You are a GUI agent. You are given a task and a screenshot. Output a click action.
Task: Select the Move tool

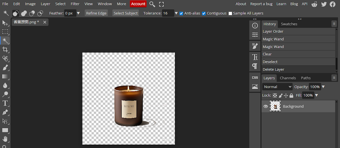[x=5, y=23]
